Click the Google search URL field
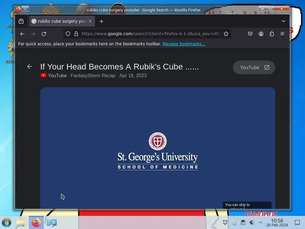305x229 pixels. click(x=151, y=34)
